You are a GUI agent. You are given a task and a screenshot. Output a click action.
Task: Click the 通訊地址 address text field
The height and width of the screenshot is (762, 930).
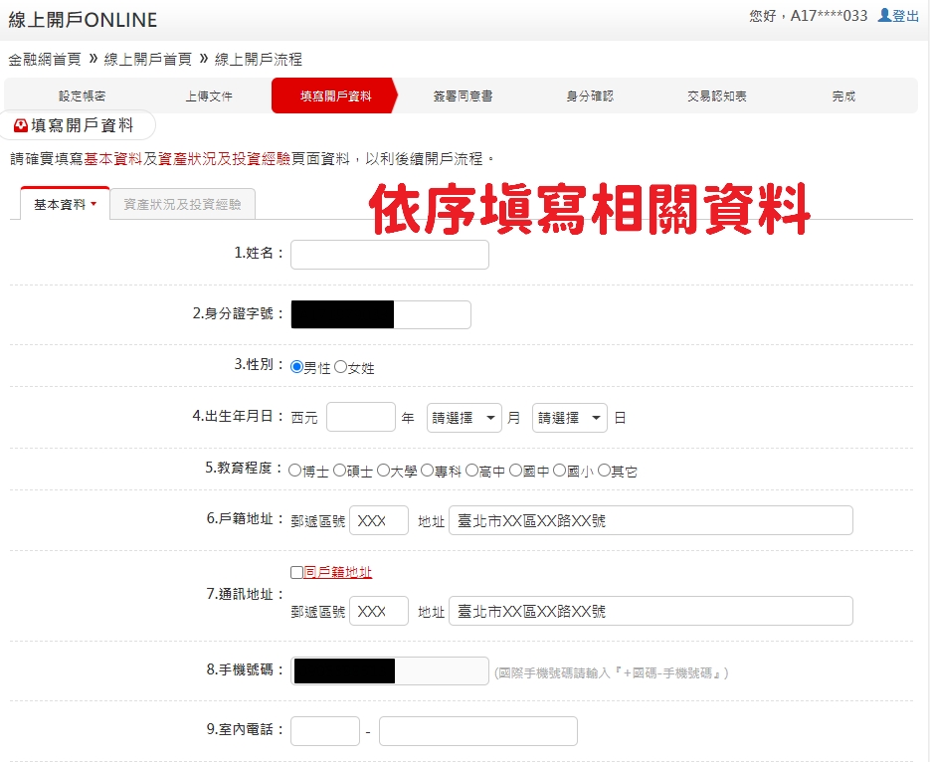click(x=651, y=611)
